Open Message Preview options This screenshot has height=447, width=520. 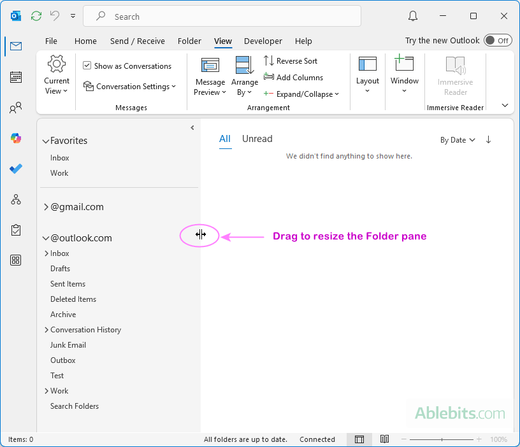210,76
